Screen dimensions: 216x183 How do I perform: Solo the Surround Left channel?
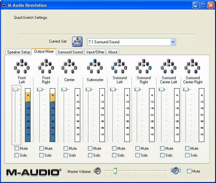pyautogui.click(x=114, y=155)
